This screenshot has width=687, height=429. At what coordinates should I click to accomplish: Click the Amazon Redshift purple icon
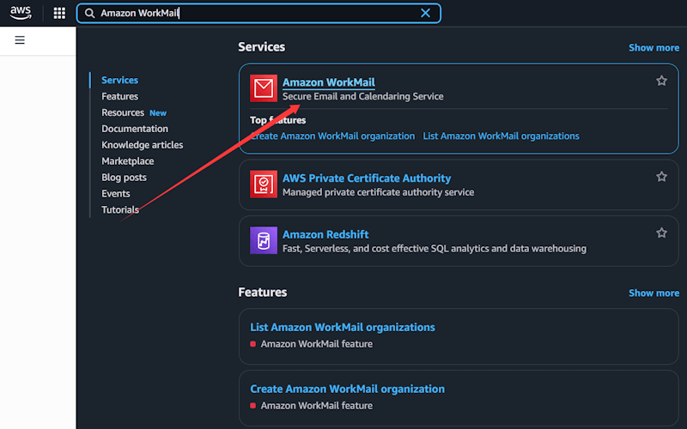[x=264, y=240]
